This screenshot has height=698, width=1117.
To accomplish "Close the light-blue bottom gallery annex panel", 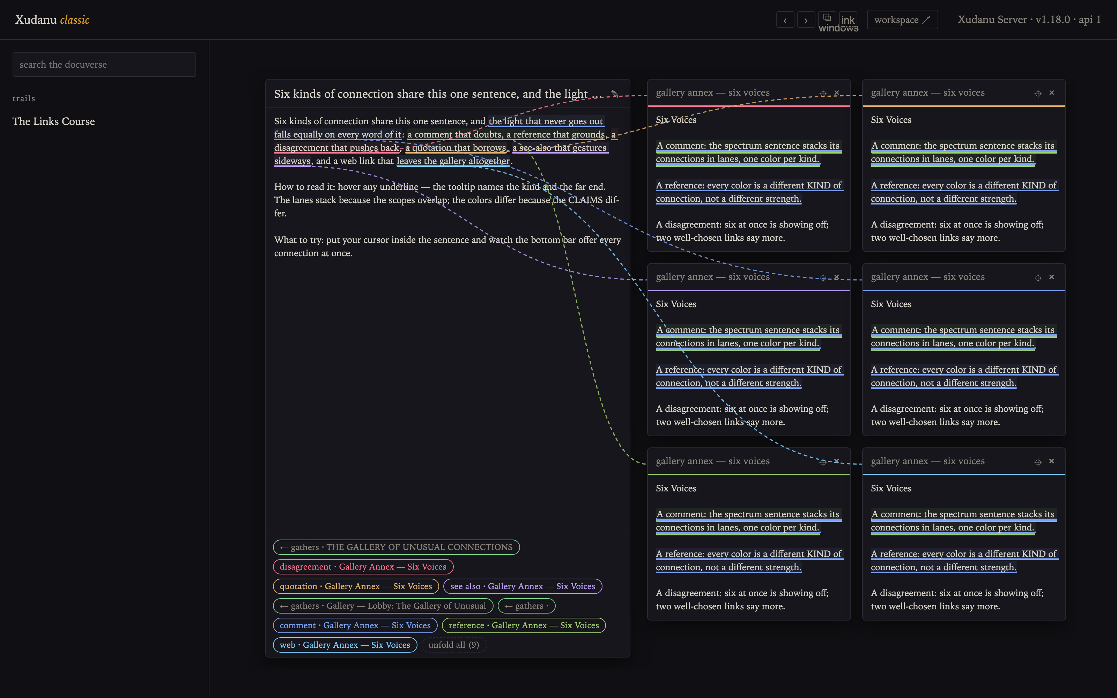I will point(1051,461).
